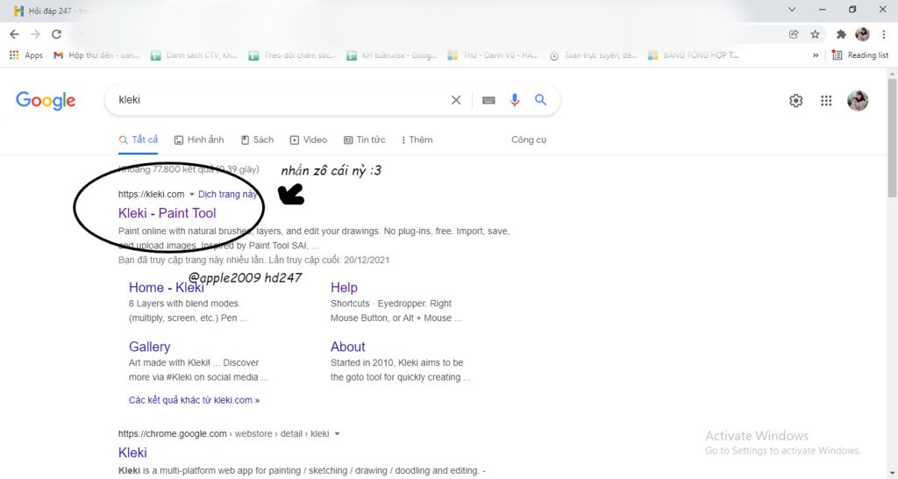This screenshot has width=898, height=479.
Task: Open the Home - Kleki sitelink
Action: click(x=166, y=288)
